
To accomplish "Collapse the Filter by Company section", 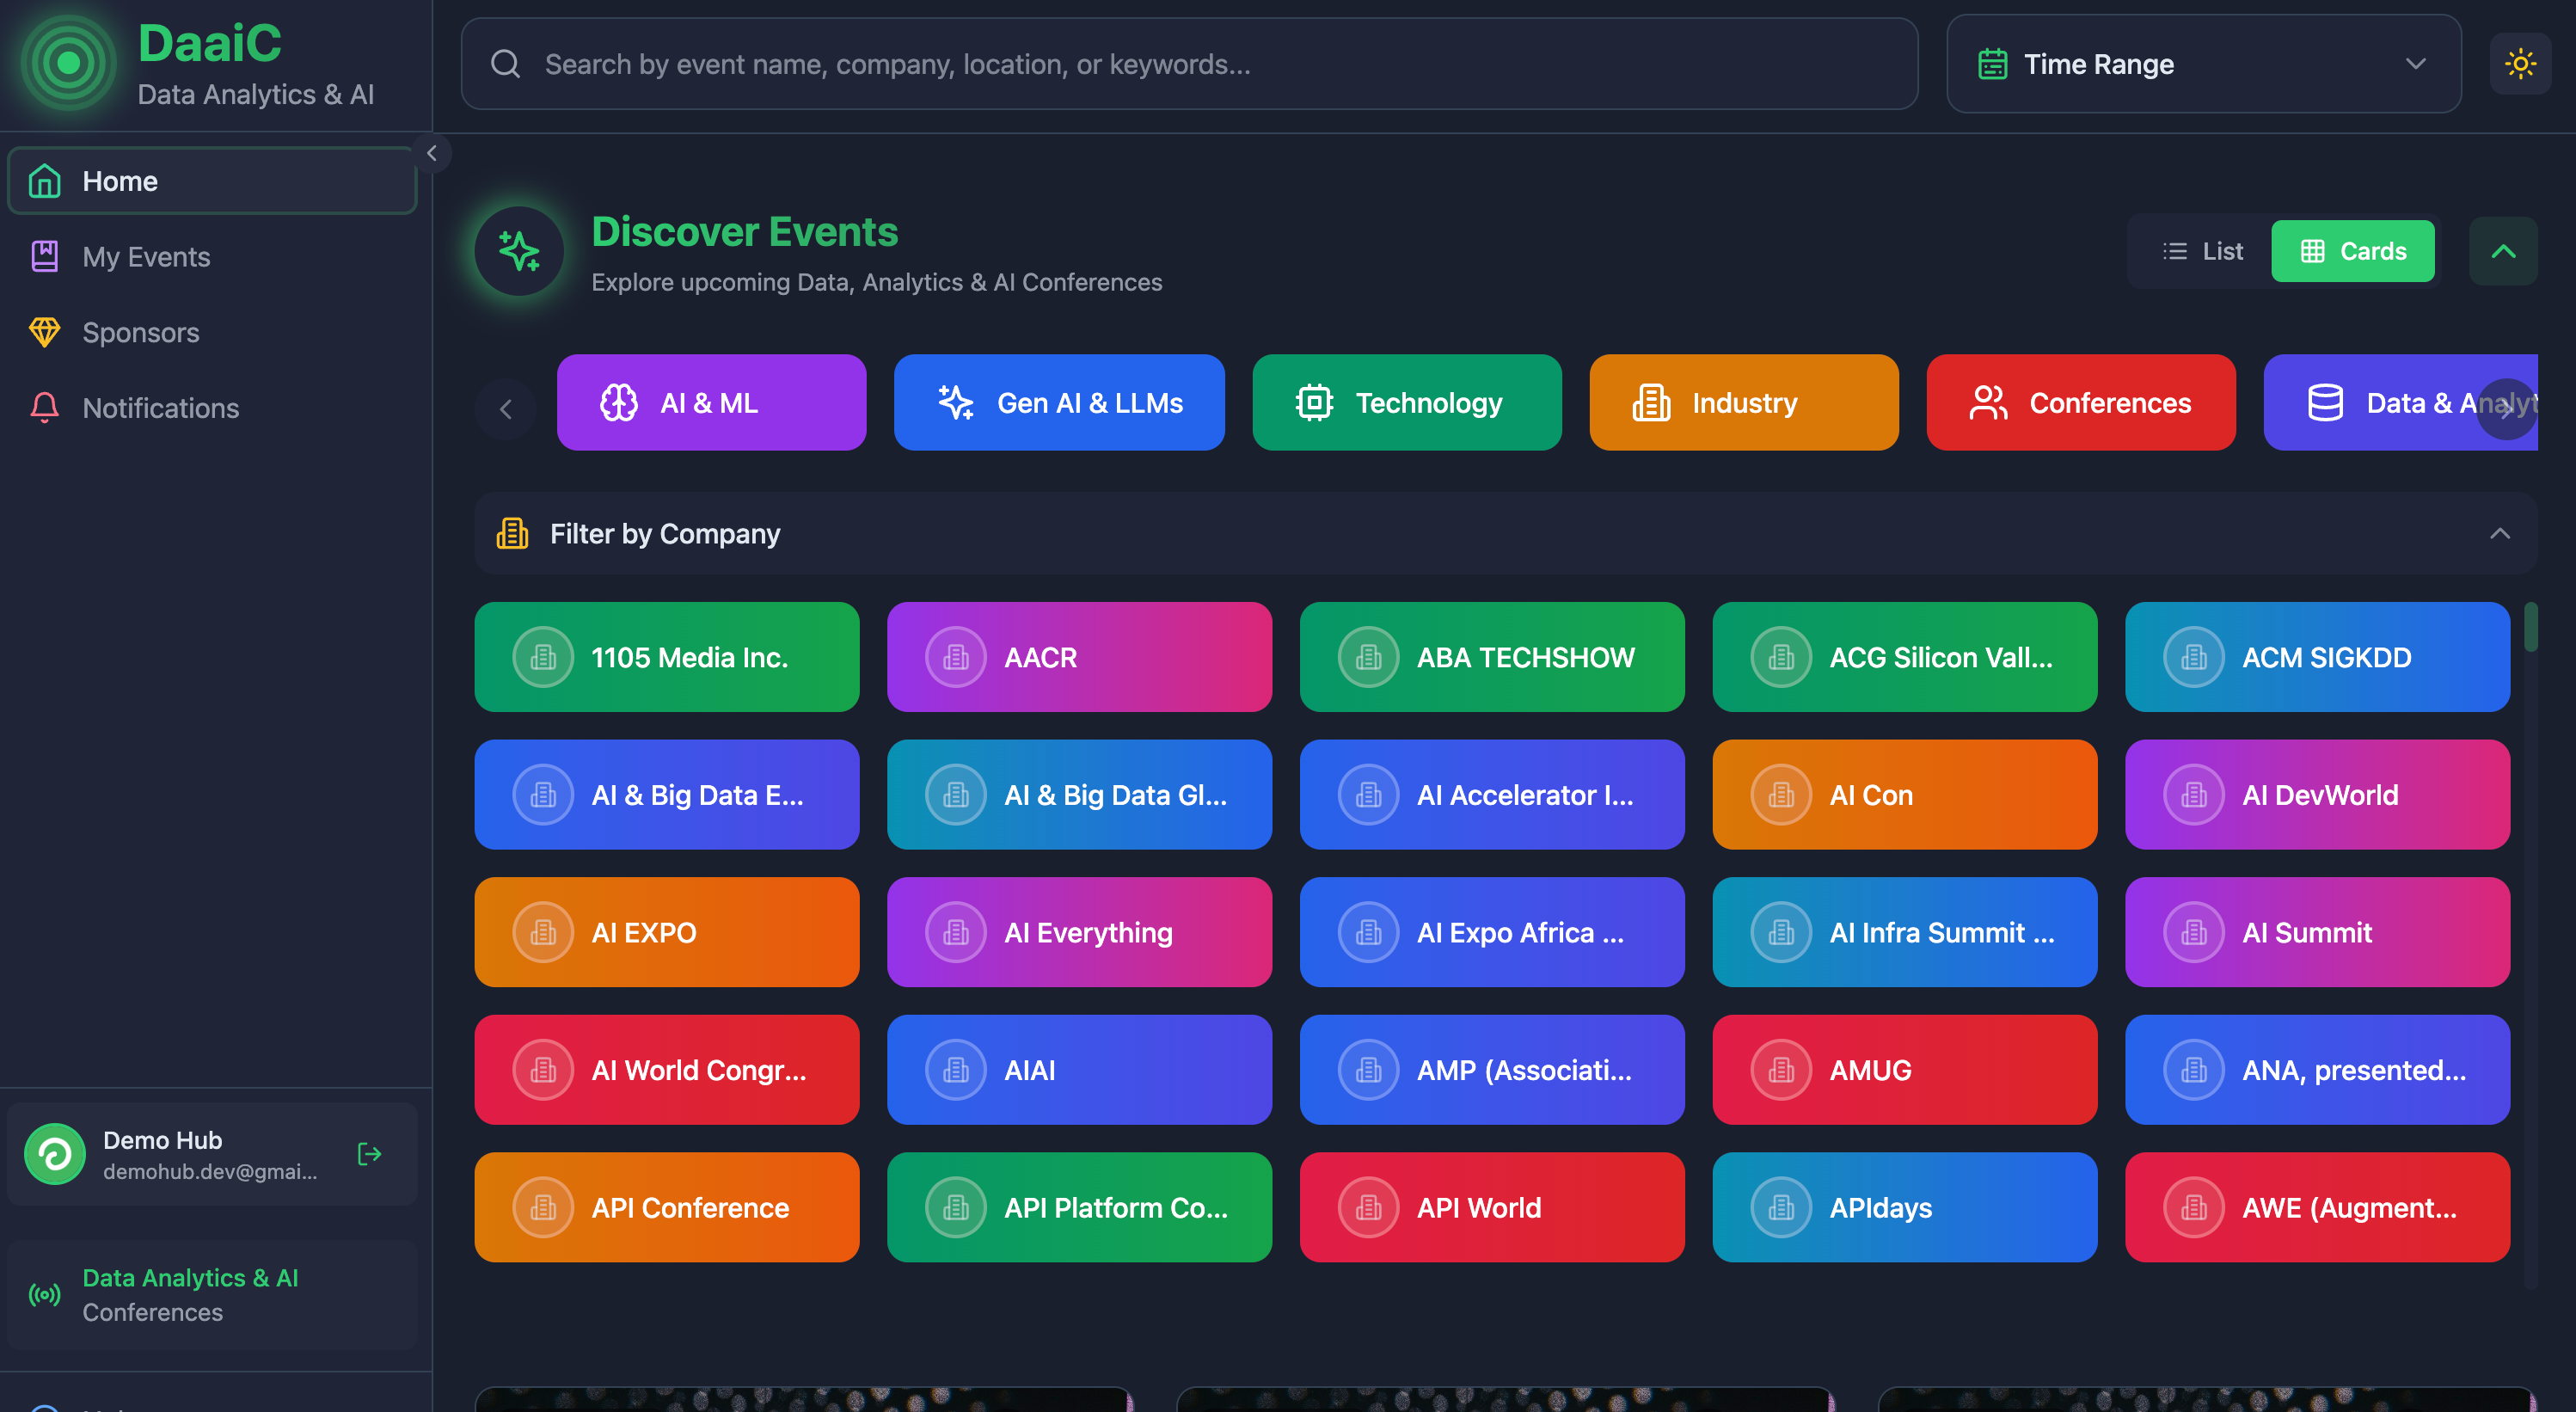I will coord(2499,534).
